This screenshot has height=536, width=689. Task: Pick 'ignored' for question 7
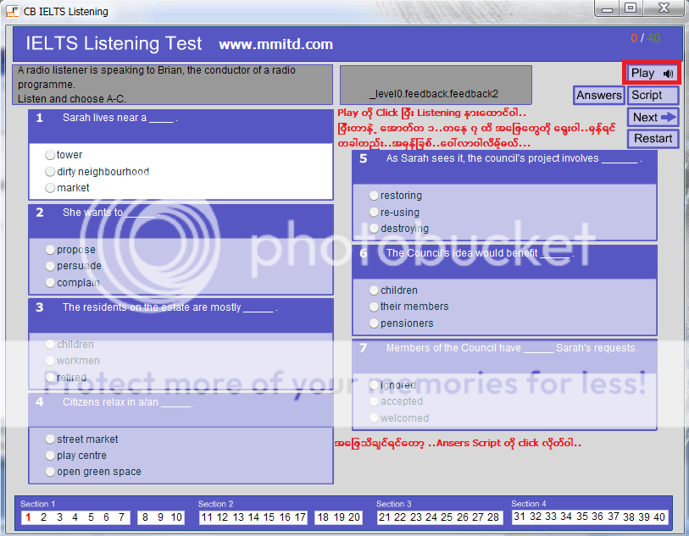374,385
